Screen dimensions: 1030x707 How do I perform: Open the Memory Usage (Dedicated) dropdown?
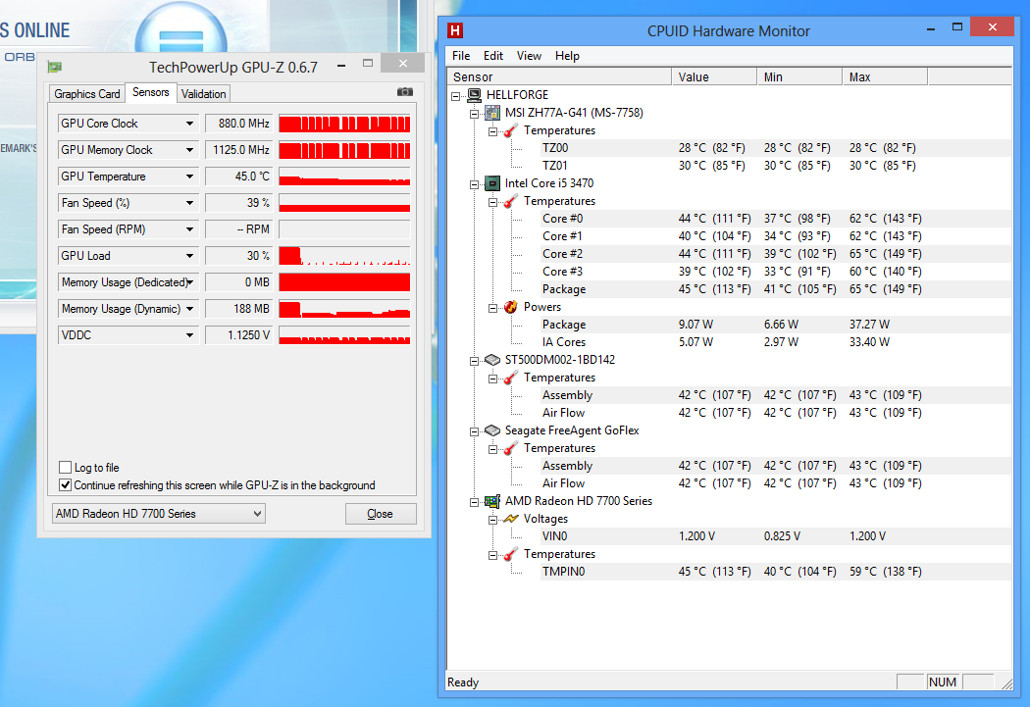coord(189,282)
